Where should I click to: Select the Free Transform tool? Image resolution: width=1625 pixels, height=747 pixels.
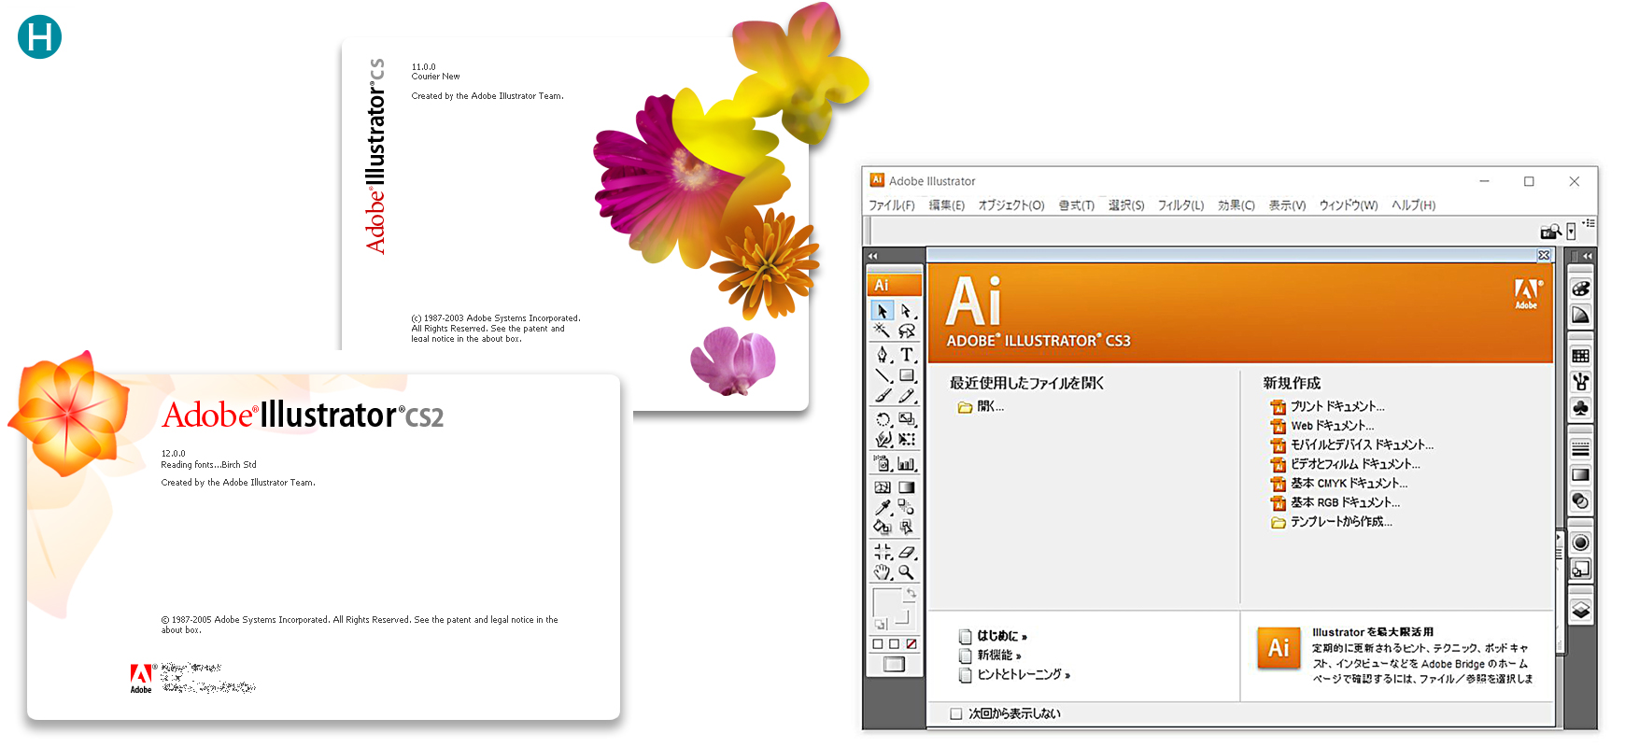pyautogui.click(x=906, y=439)
